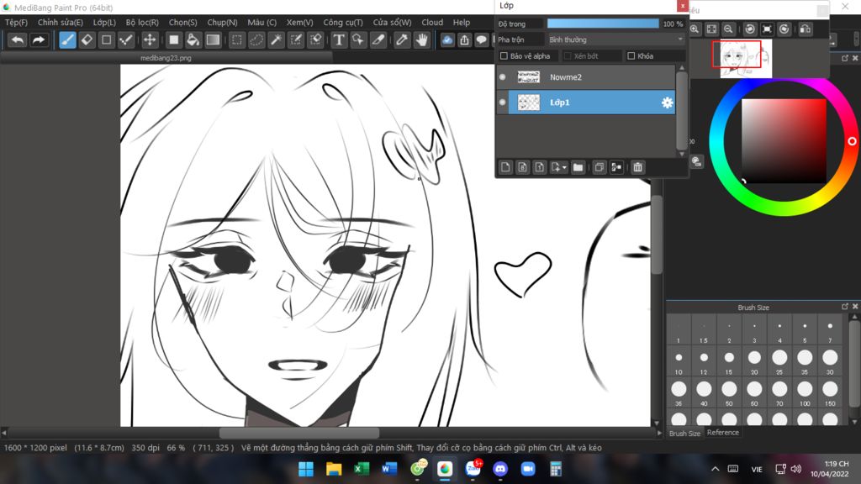
Task: Enable Bảo vệ alpha checkbox
Action: [x=504, y=56]
